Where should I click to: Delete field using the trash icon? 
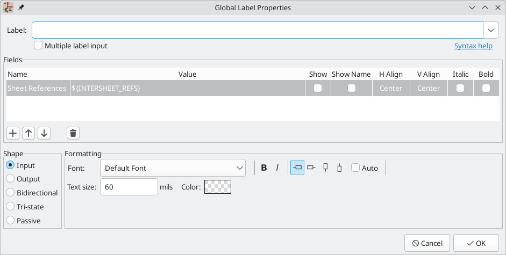[74, 133]
